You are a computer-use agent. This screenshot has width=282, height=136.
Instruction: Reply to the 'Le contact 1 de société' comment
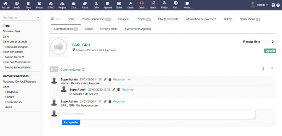point(128,89)
